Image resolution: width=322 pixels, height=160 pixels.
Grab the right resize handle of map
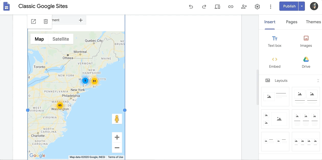point(125,110)
